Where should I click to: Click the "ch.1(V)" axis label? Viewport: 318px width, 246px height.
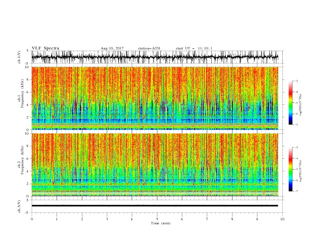pos(19,57)
